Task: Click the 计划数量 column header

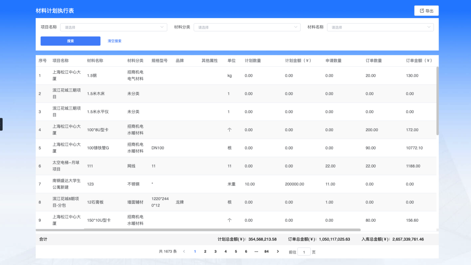Action: click(252, 60)
